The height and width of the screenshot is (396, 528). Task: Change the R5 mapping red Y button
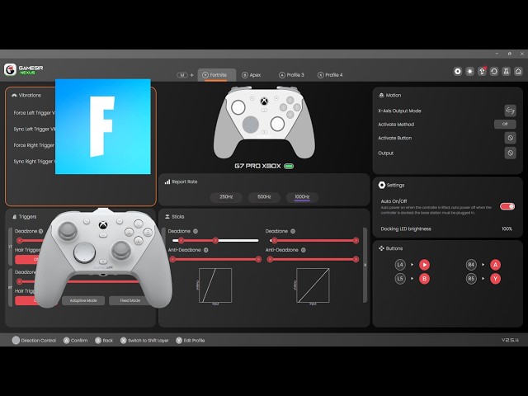tap(495, 279)
